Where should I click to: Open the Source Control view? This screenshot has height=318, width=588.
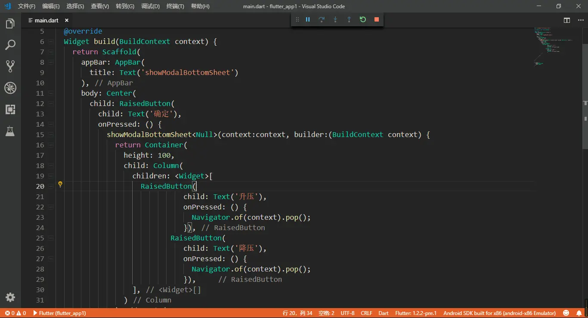click(x=10, y=66)
